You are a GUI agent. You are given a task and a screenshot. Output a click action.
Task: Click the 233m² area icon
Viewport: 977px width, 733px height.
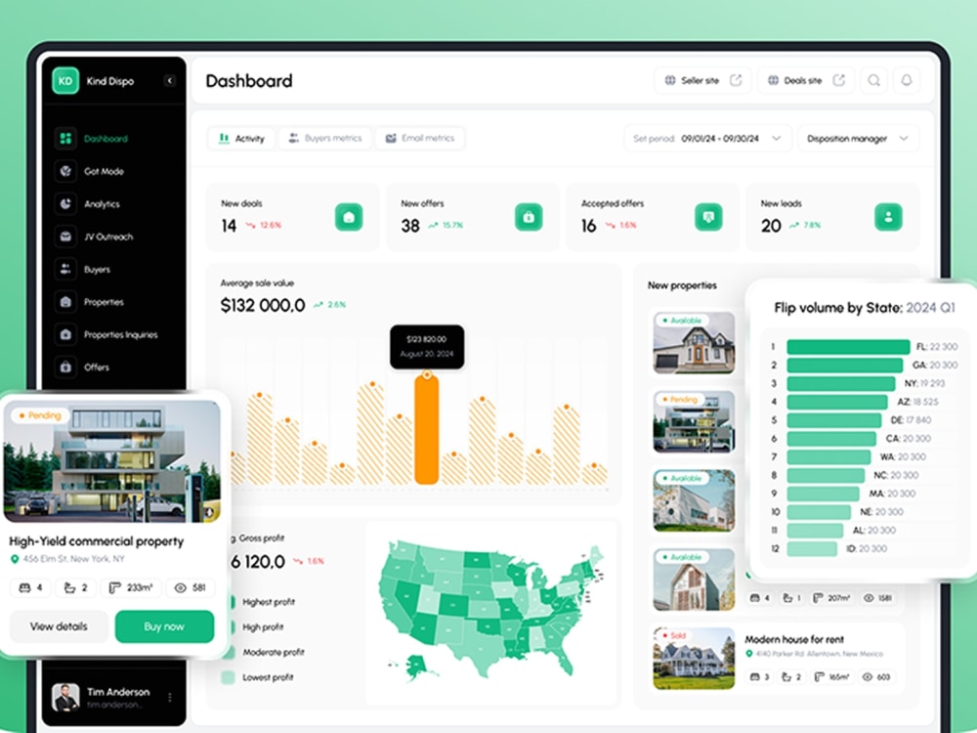click(x=114, y=587)
